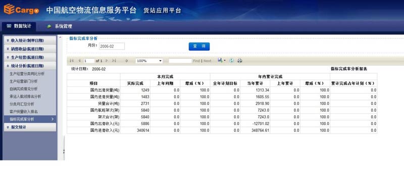Refresh the report with green icon
This screenshot has height=189, width=404.
pos(232,61)
